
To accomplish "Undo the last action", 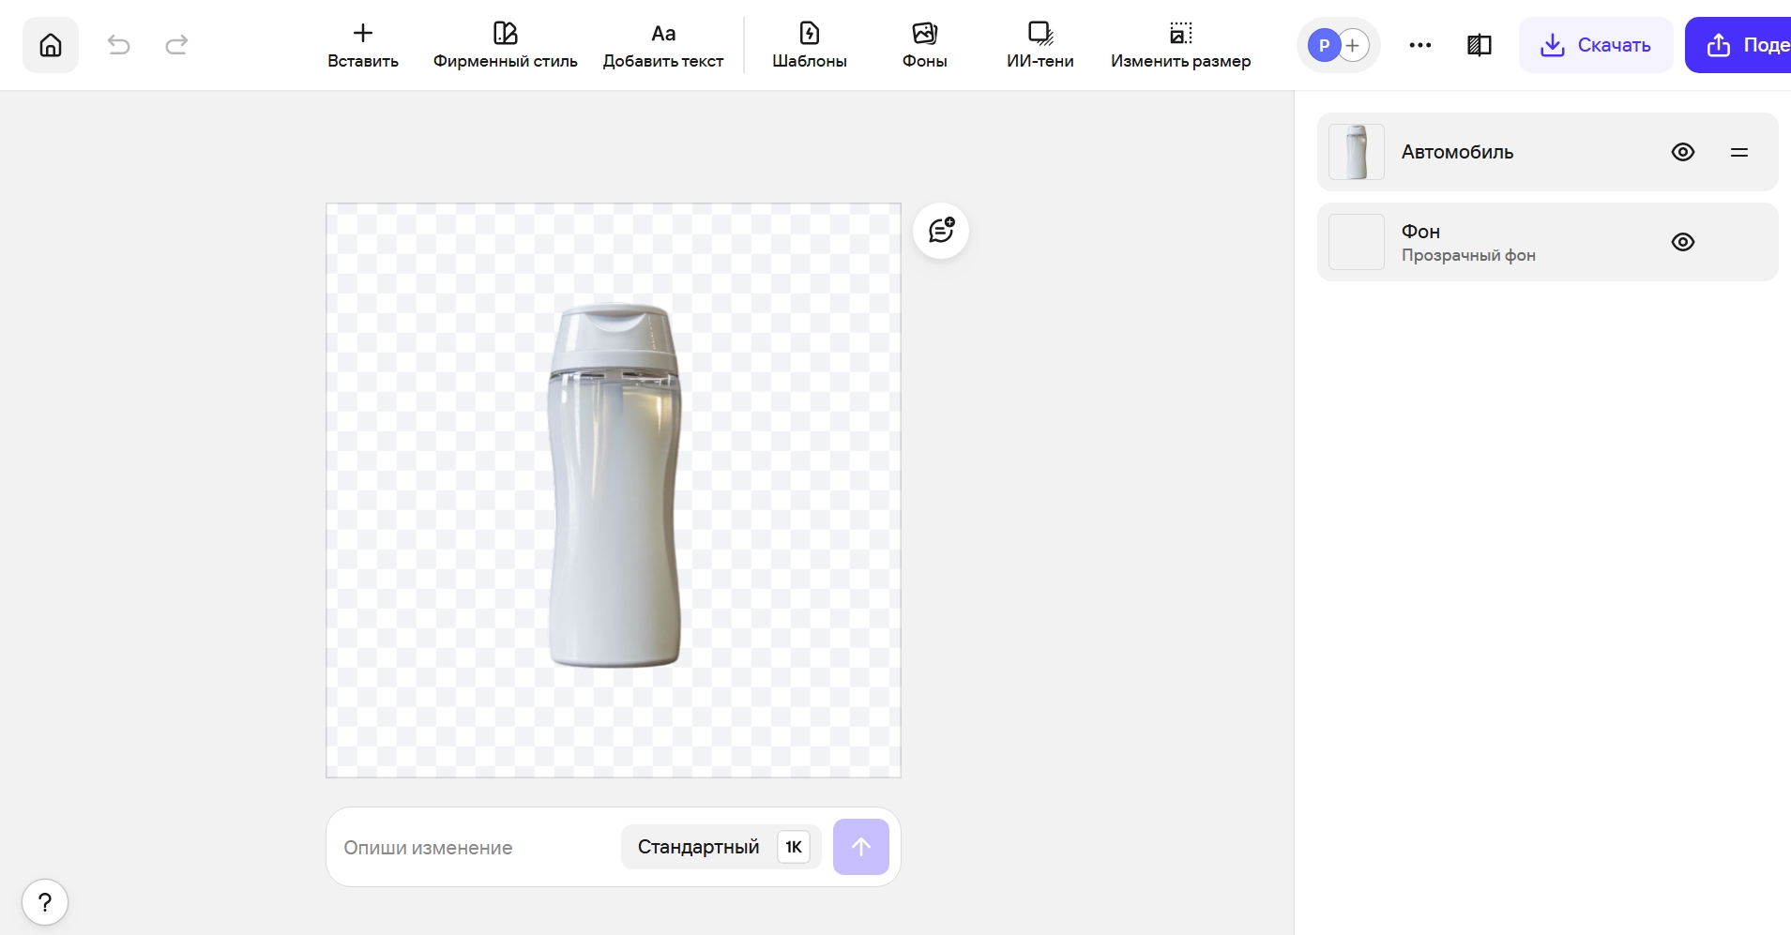I will (118, 44).
